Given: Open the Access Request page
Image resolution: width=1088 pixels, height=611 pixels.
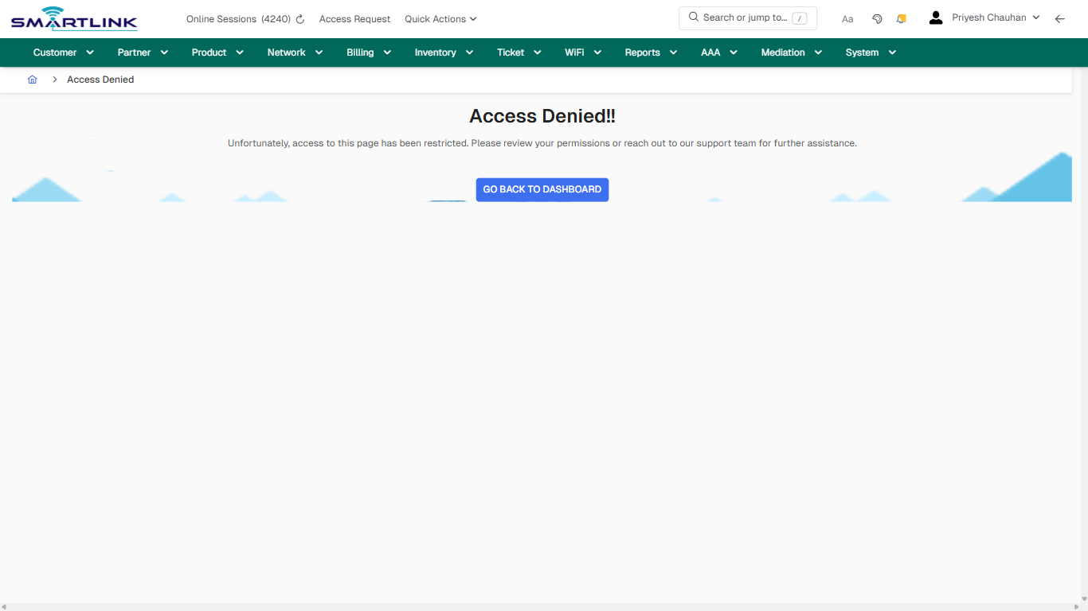Looking at the screenshot, I should coord(354,18).
